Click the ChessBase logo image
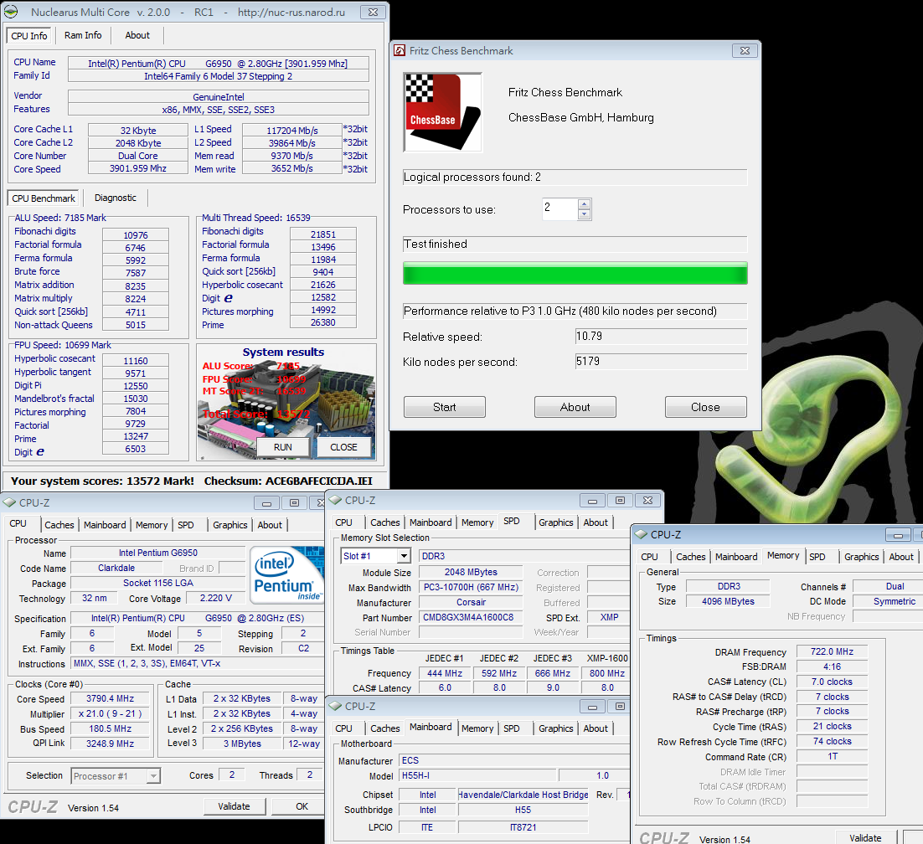The image size is (923, 844). click(443, 112)
